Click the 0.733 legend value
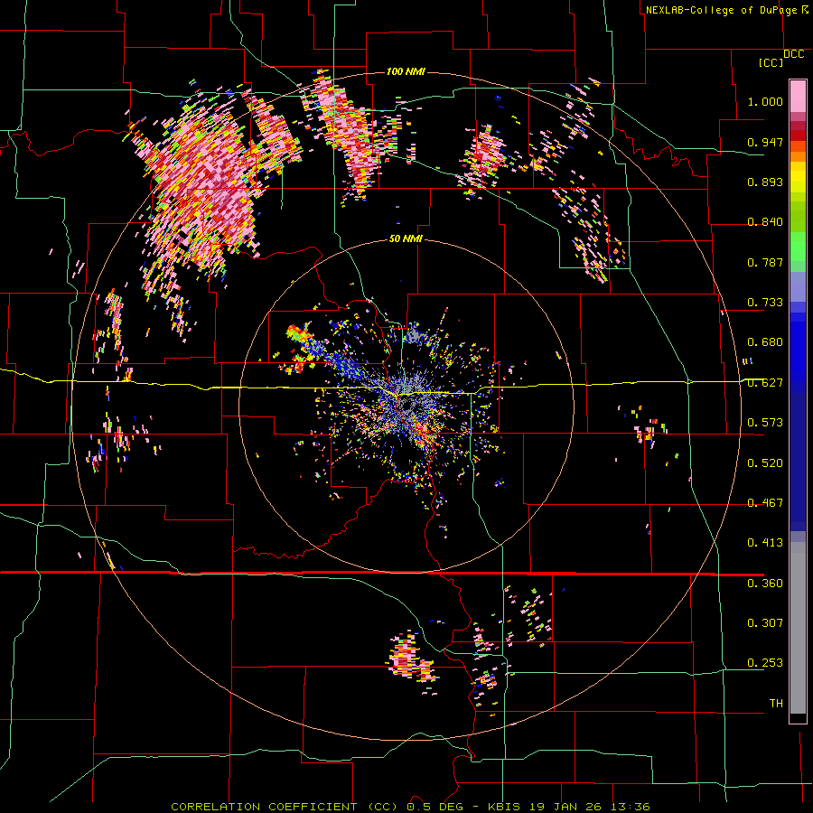The image size is (813, 813). click(765, 303)
